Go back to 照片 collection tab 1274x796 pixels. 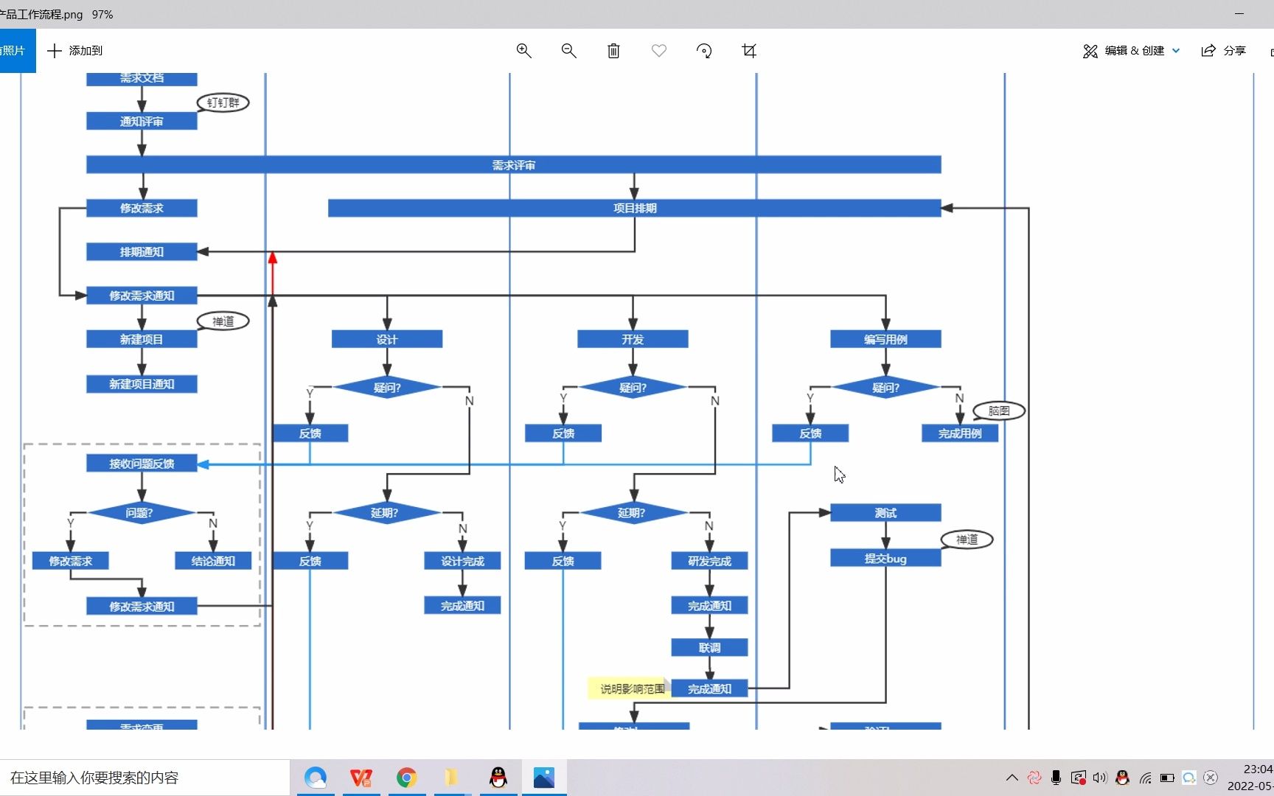[x=16, y=51]
